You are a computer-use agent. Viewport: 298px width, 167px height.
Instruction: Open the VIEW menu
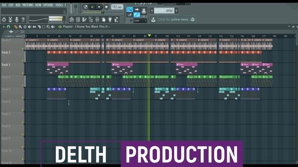click(x=38, y=5)
